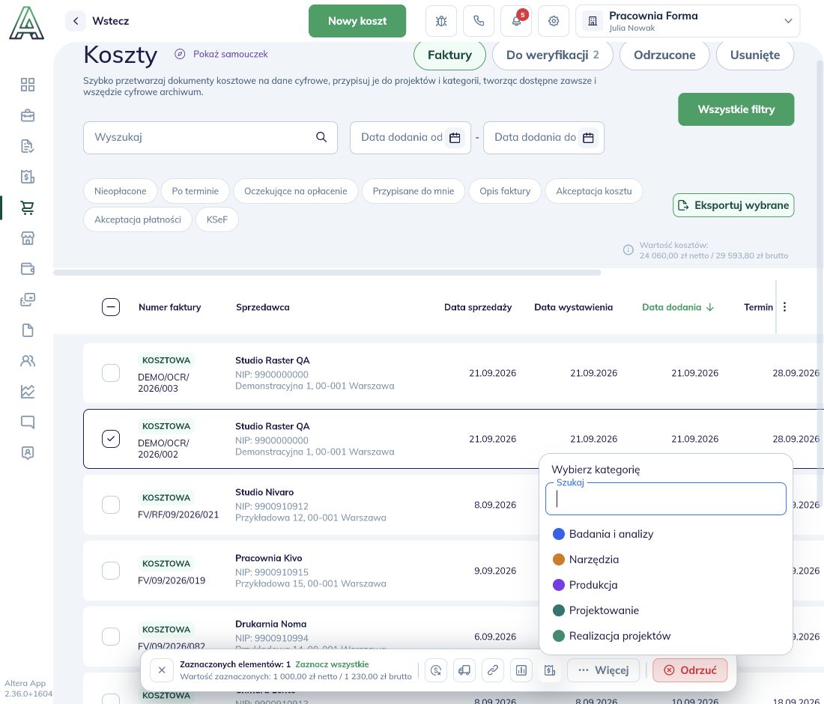Expand the Pracownia Forma company dropdown
The image size is (824, 704).
tap(688, 21)
